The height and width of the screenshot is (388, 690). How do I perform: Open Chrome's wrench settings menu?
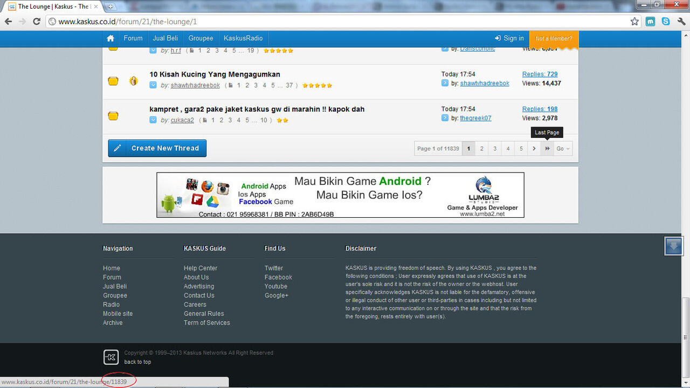coord(681,22)
